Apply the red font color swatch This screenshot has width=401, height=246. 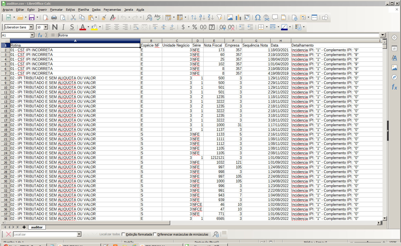pos(82,27)
